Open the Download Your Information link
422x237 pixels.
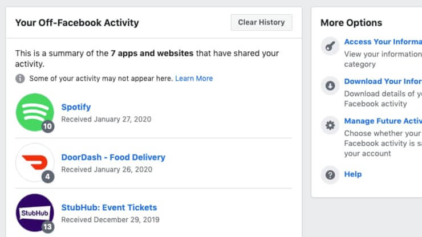382,81
